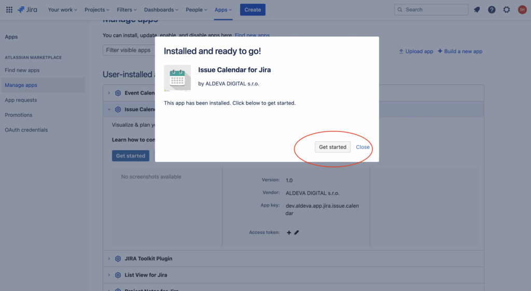The width and height of the screenshot is (531, 291).
Task: Click the app key dev.aldeva.app.jira.issue.calendar
Action: (x=322, y=210)
